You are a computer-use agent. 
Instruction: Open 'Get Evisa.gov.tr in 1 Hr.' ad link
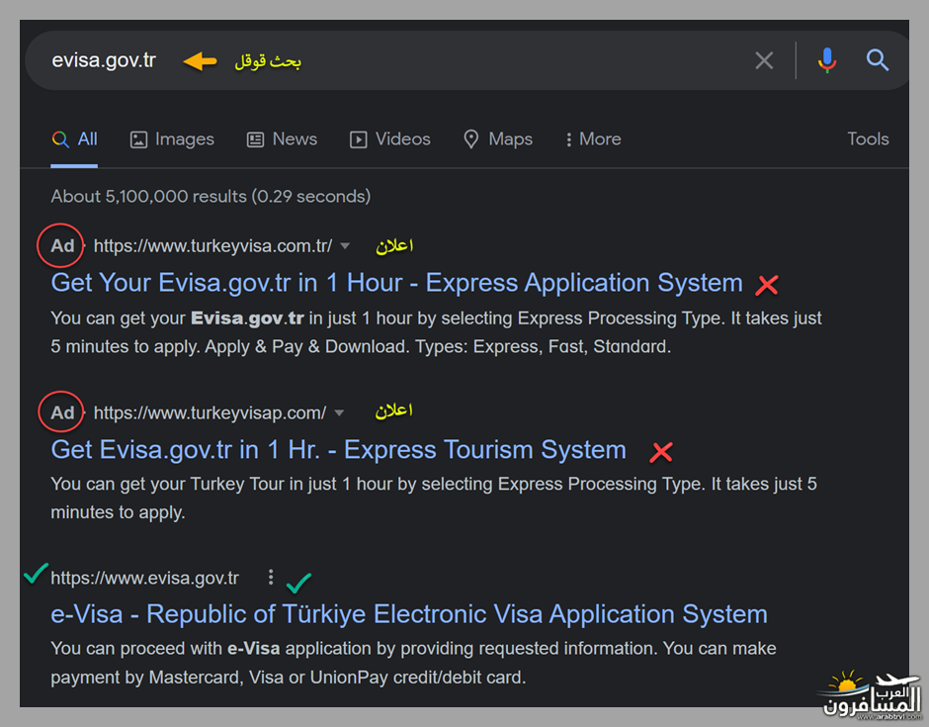point(338,450)
